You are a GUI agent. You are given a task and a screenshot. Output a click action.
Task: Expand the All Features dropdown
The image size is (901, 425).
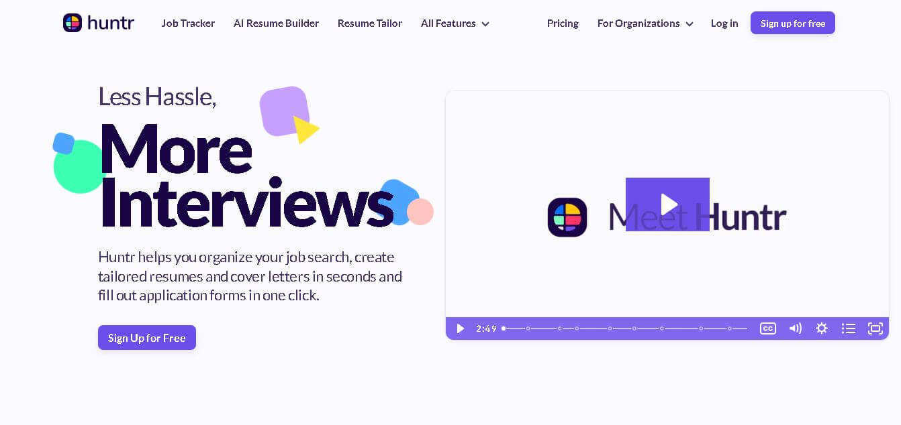click(x=448, y=23)
